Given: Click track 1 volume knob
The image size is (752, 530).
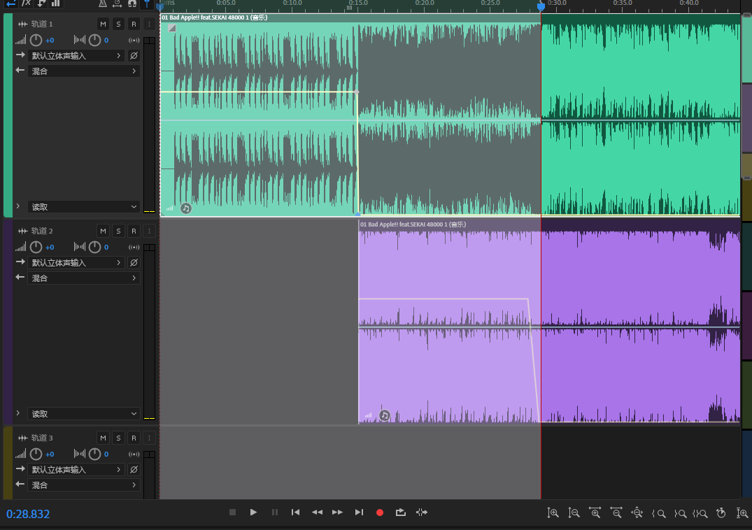Looking at the screenshot, I should click(36, 41).
